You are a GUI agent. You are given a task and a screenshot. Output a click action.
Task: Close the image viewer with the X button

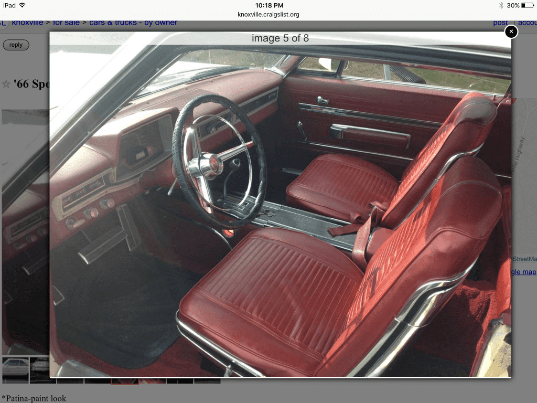click(x=511, y=32)
